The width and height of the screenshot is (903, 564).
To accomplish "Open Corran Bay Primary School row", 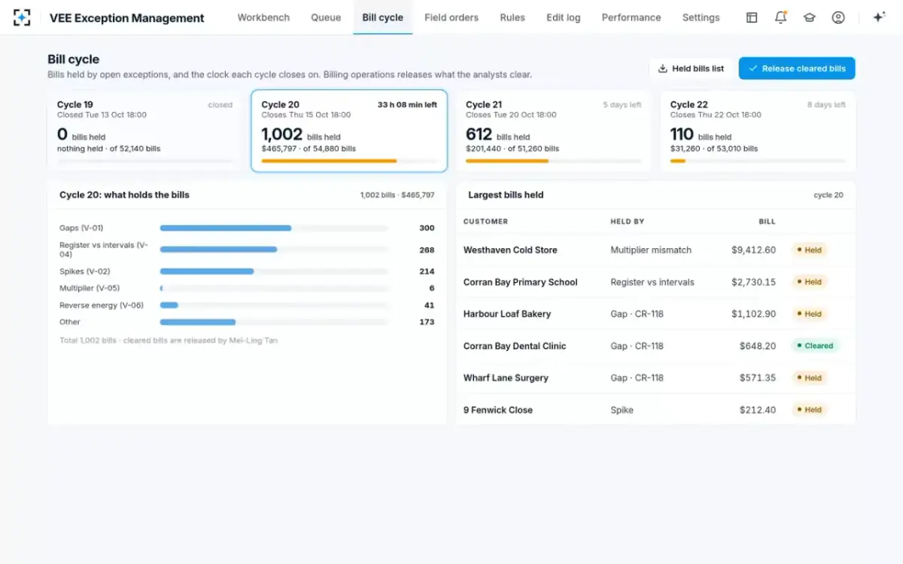I will (655, 282).
